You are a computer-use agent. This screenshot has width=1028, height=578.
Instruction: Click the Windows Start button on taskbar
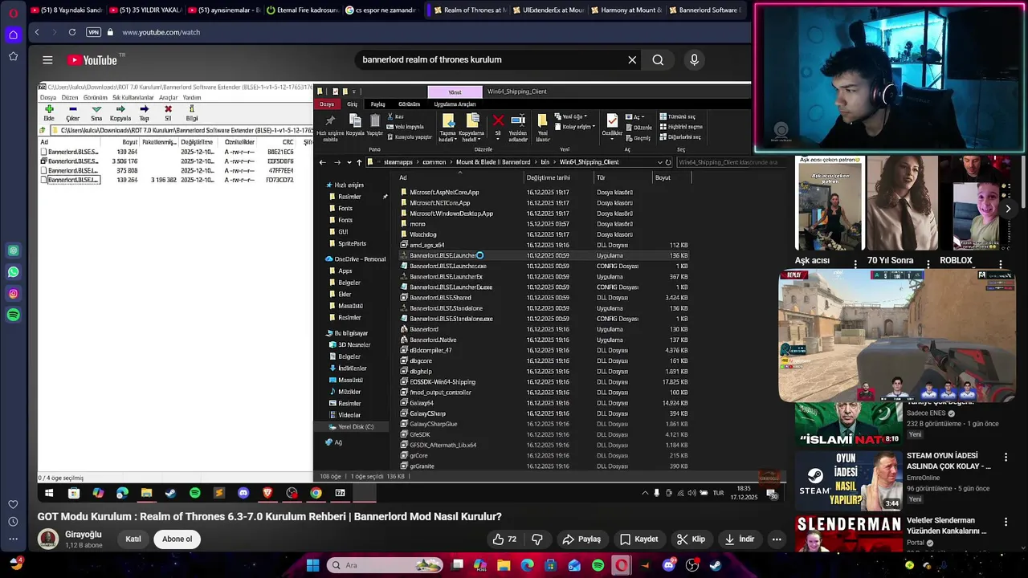(x=313, y=565)
